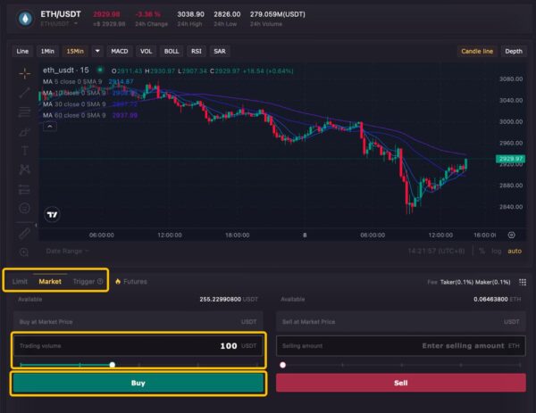536x413 pixels.
Task: Click the Buy at Market Price field
Action: pos(138,321)
